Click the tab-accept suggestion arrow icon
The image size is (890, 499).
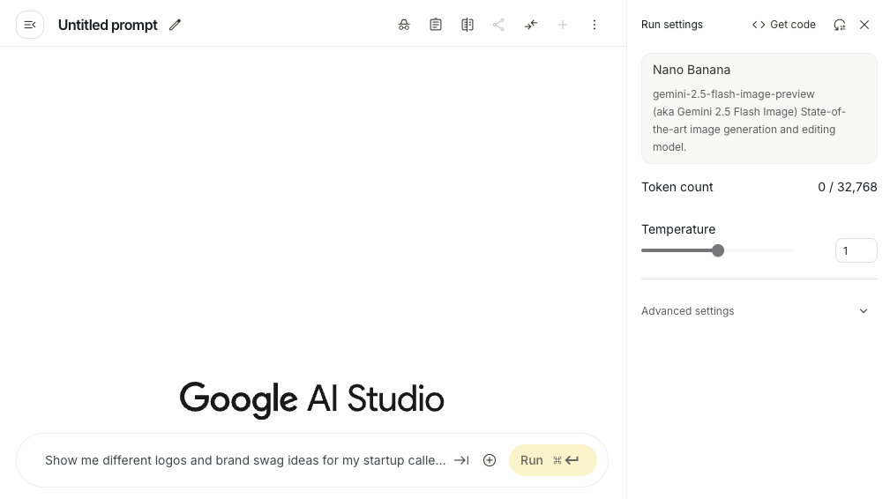click(x=461, y=460)
